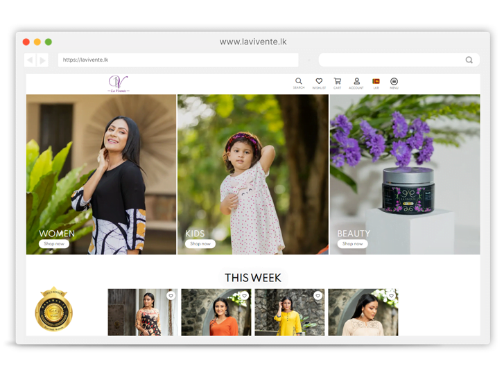Click Shop now under Women
This screenshot has height=377, width=504.
click(54, 244)
